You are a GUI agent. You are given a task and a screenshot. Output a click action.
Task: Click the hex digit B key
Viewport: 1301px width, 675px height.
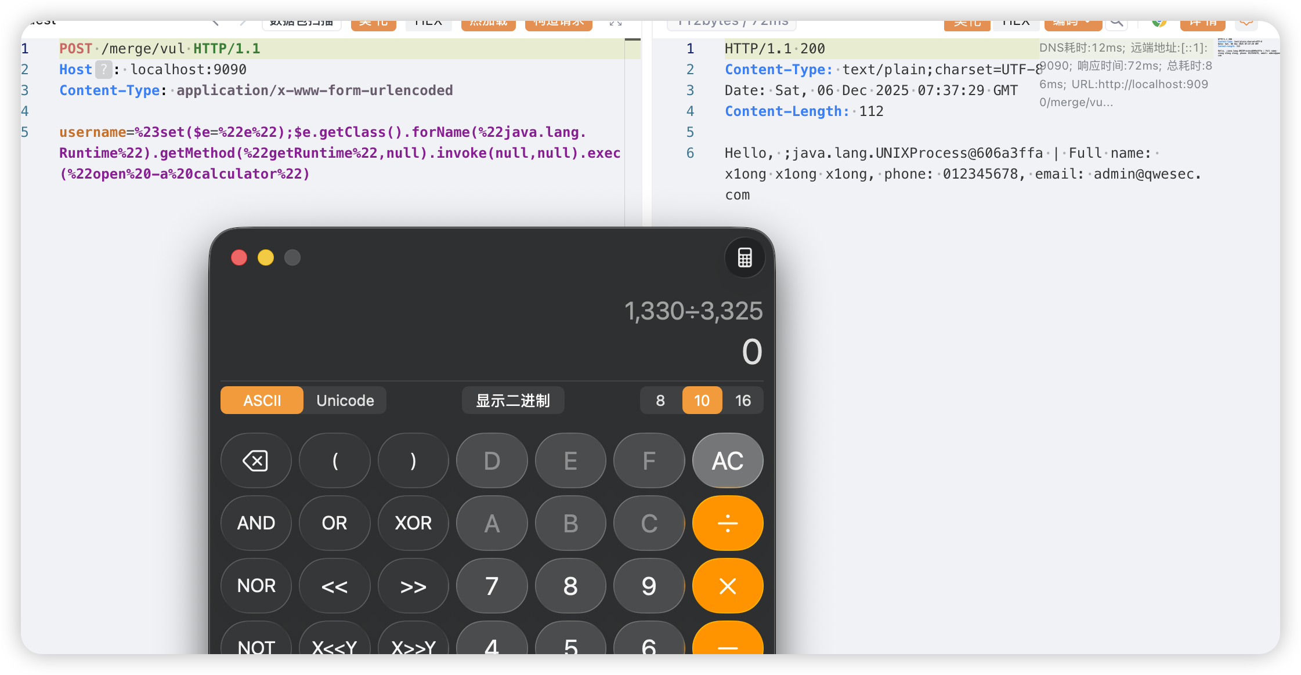570,523
